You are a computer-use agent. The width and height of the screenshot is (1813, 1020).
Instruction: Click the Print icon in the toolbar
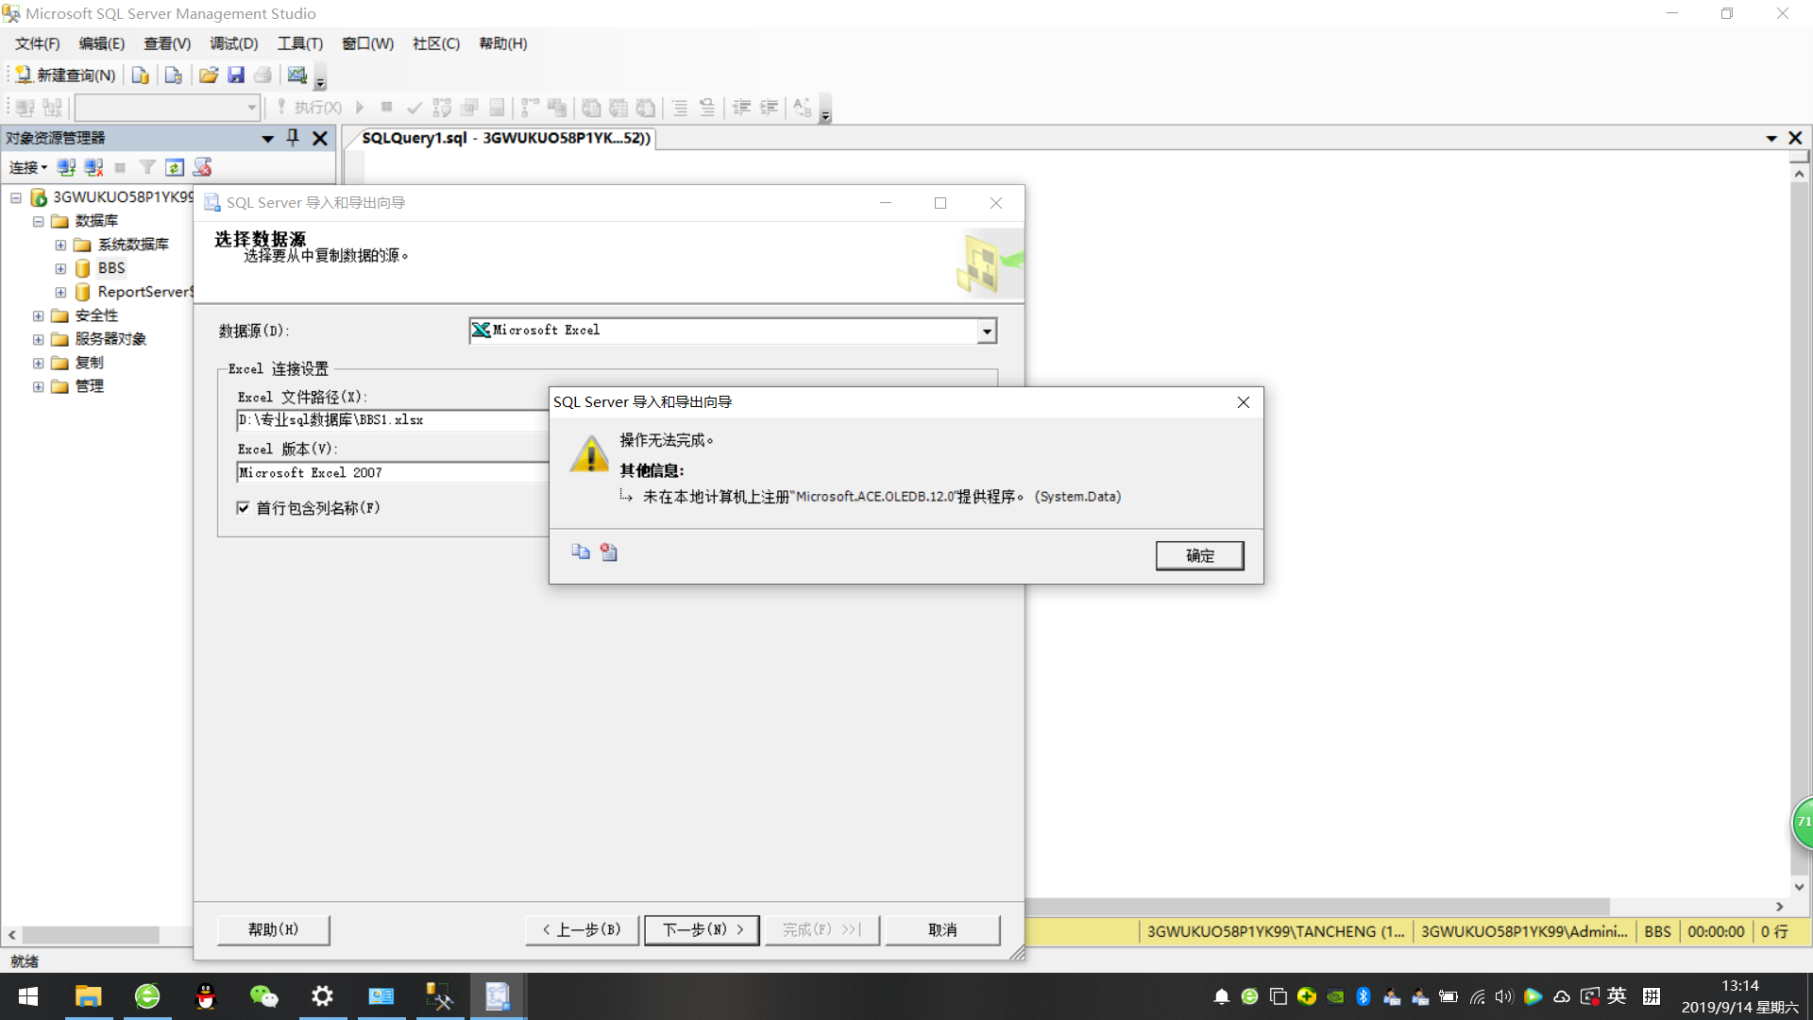(263, 76)
